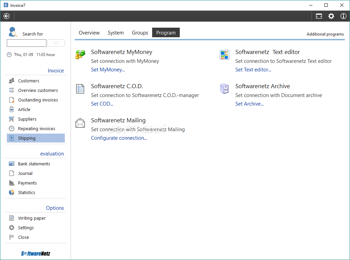The image size is (350, 260).
Task: Open Bank statements entry
Action: [36, 164]
